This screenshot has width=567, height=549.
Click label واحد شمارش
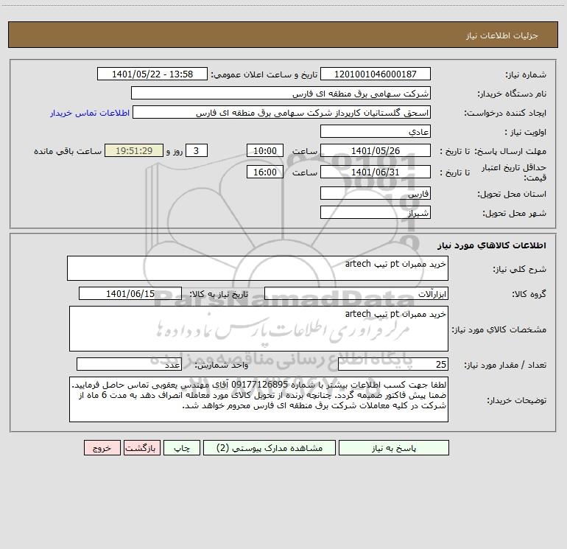[x=222, y=366]
